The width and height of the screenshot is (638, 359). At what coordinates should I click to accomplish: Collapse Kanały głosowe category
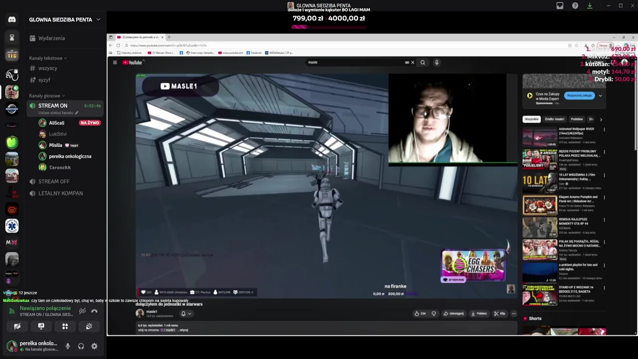47,96
